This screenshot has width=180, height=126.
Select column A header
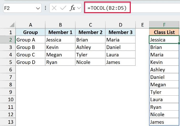pyautogui.click(x=31, y=25)
